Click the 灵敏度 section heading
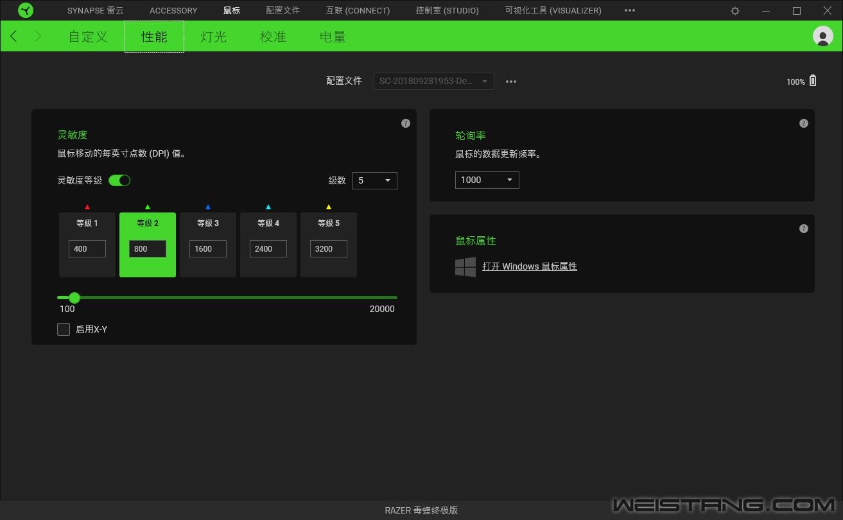Viewport: 843px width, 520px height. point(73,135)
